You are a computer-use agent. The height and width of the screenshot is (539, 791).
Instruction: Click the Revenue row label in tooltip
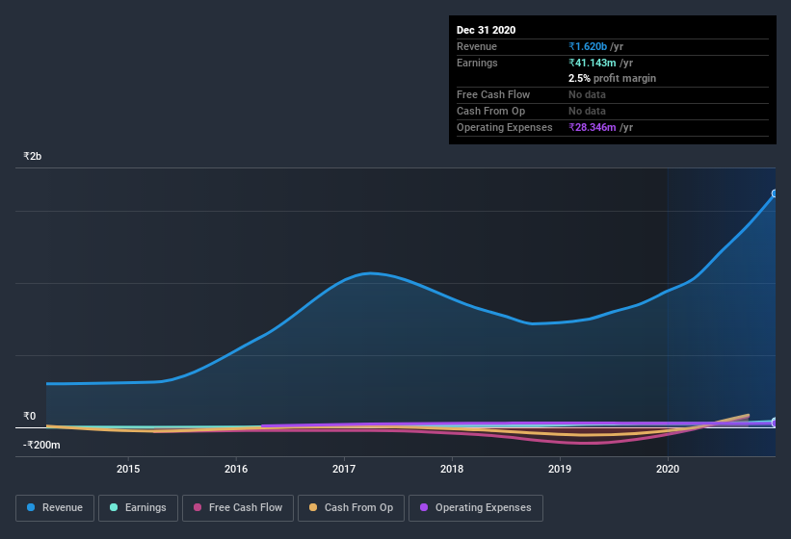click(477, 46)
